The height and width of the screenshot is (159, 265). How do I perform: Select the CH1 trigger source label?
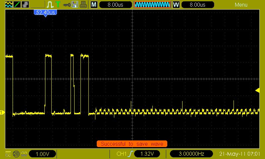pos(122,154)
